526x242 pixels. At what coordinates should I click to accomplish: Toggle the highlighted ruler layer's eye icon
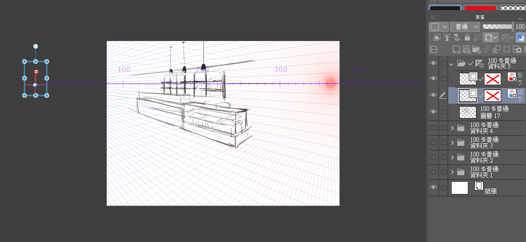(433, 95)
